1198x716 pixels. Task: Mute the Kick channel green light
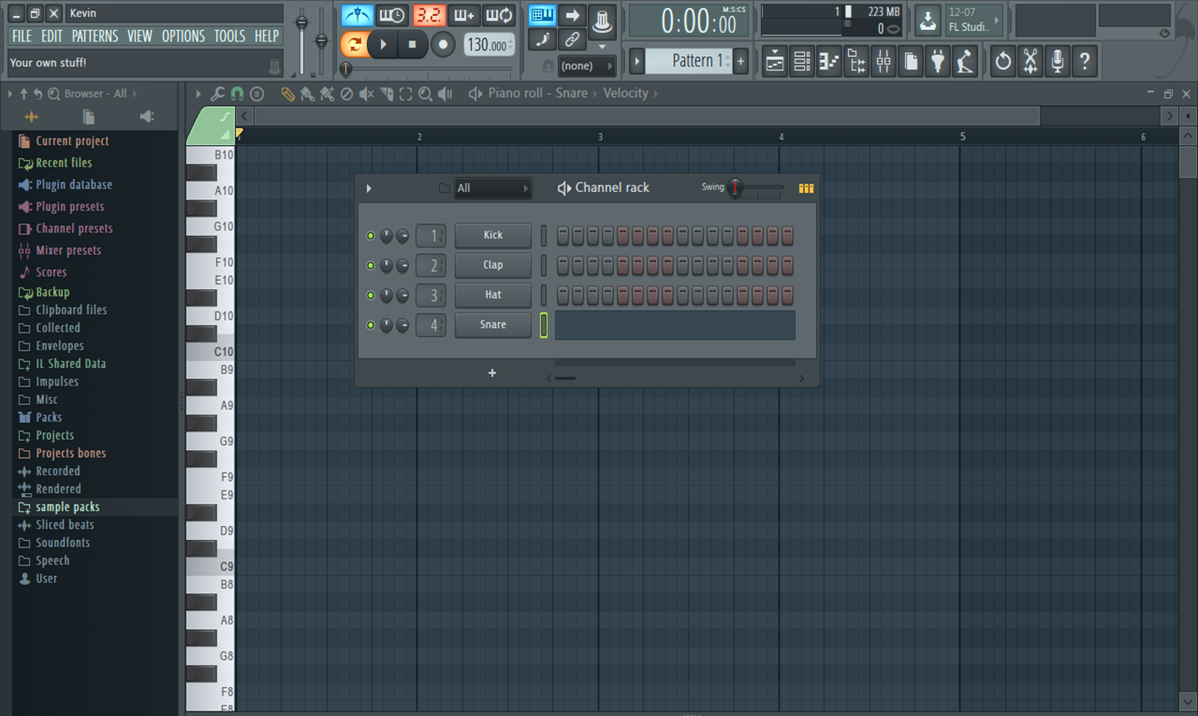(x=371, y=236)
